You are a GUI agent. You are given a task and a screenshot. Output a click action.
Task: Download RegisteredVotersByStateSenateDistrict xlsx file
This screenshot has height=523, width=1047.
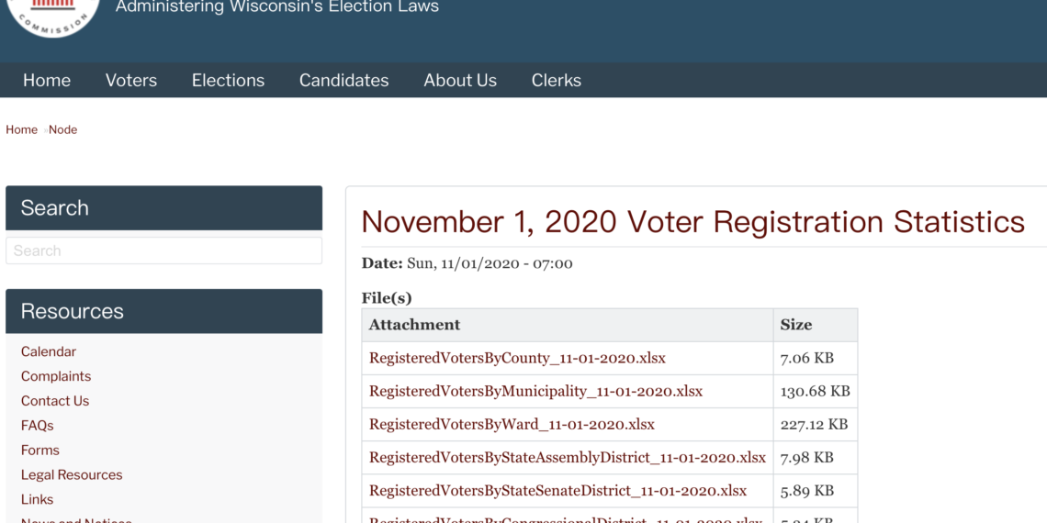[558, 491]
